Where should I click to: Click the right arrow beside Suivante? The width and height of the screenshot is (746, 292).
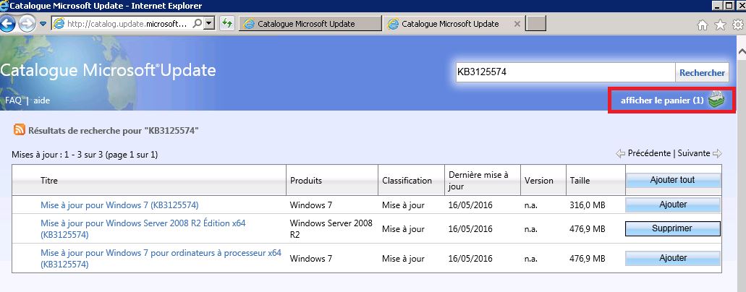(x=717, y=154)
